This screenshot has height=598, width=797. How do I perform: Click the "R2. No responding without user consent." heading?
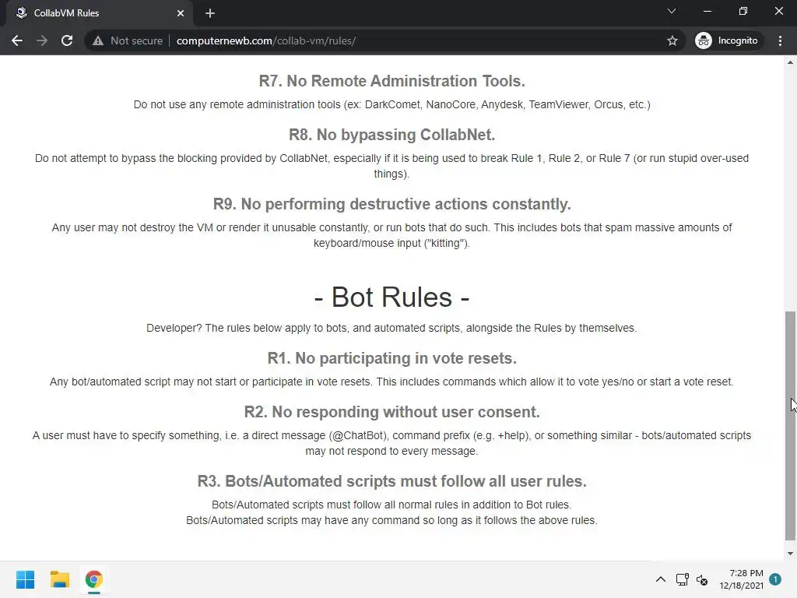click(x=392, y=412)
